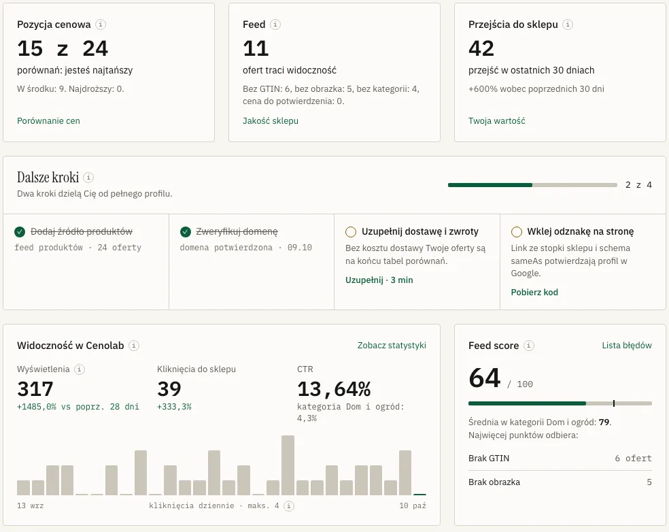Click +1485,0% vs poprz. 28 dni text
669x532 pixels.
pyautogui.click(x=78, y=407)
